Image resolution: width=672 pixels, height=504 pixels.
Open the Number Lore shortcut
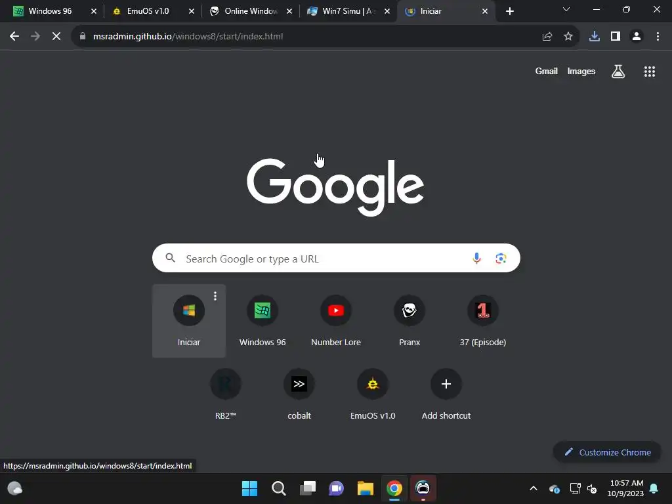click(x=336, y=320)
